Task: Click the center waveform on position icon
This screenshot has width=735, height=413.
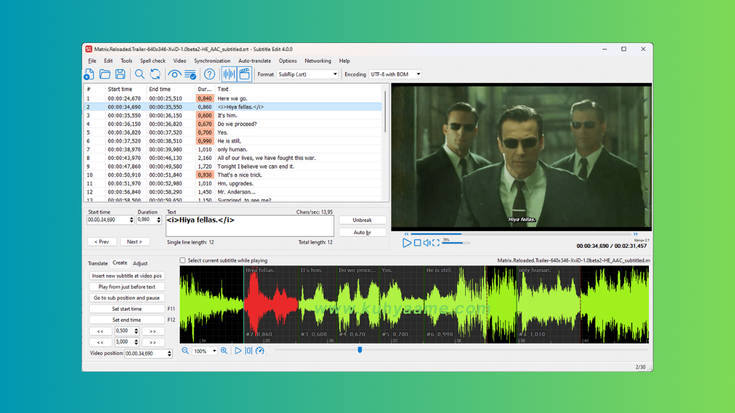Action: coord(249,350)
